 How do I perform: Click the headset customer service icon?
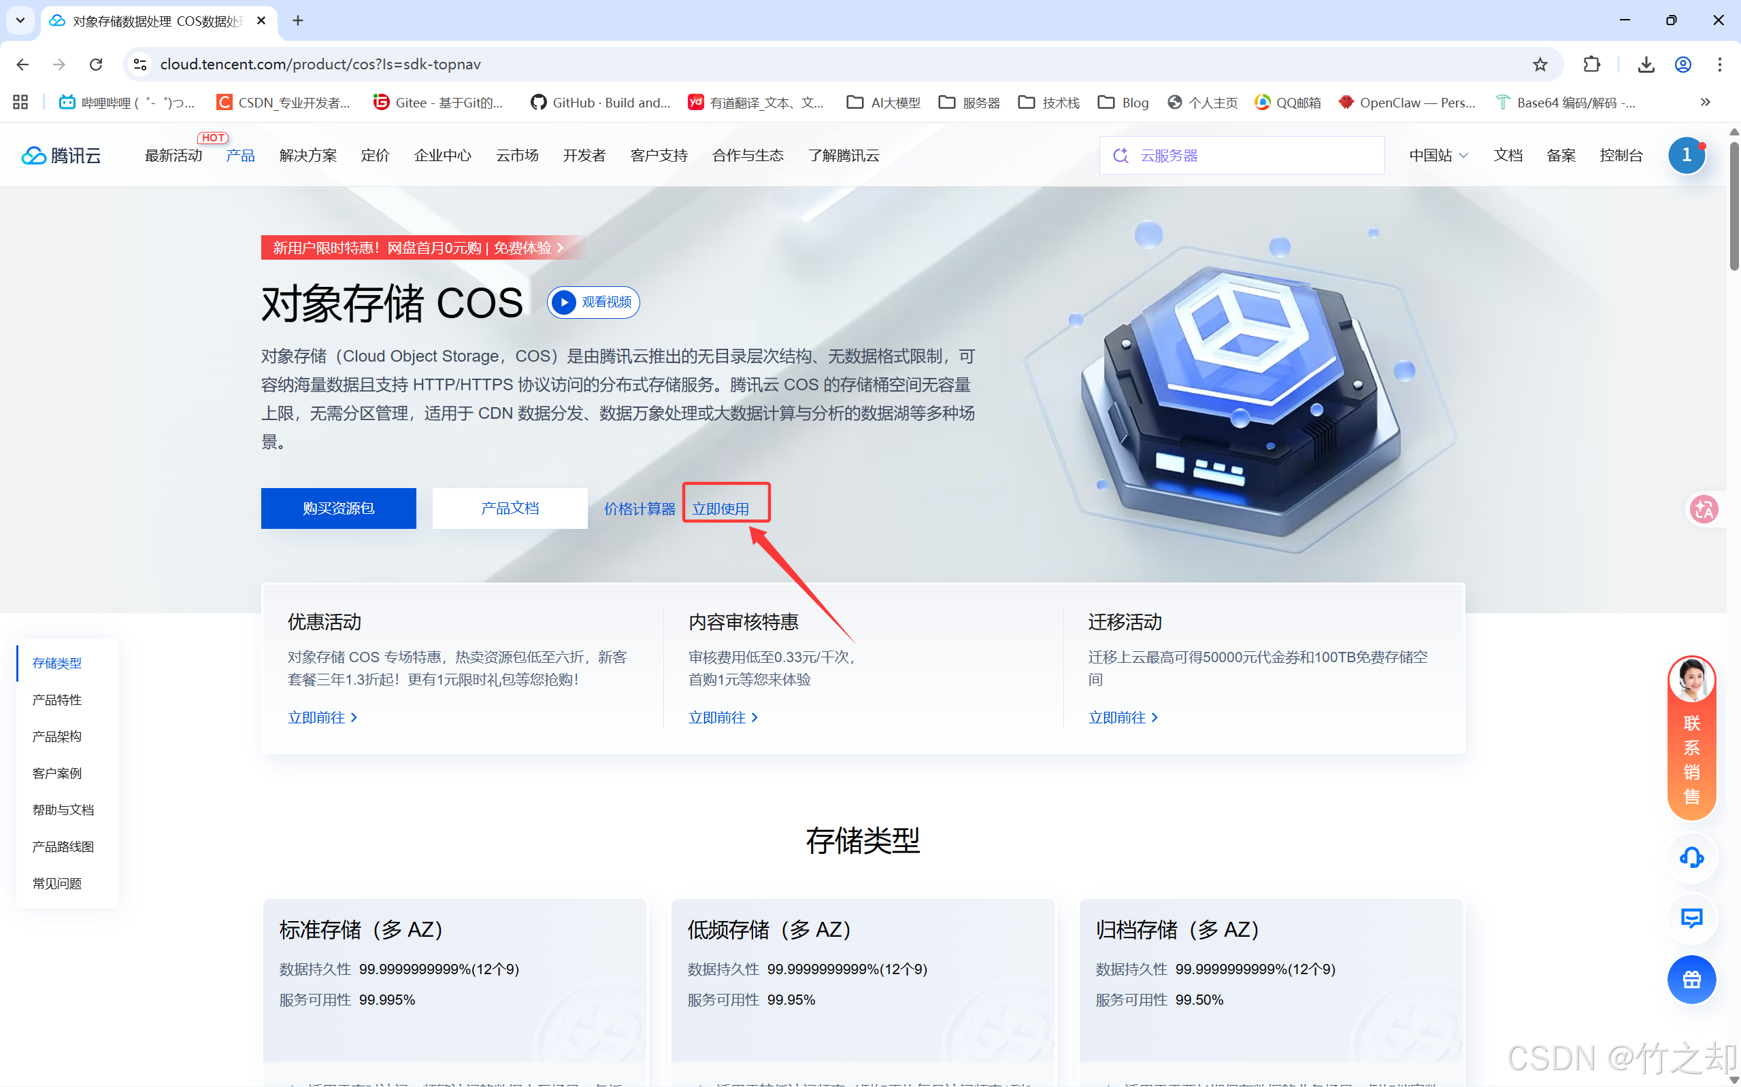click(1691, 857)
